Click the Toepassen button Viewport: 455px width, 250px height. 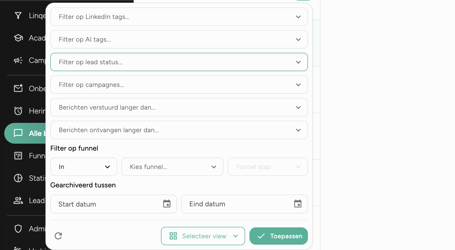click(278, 236)
